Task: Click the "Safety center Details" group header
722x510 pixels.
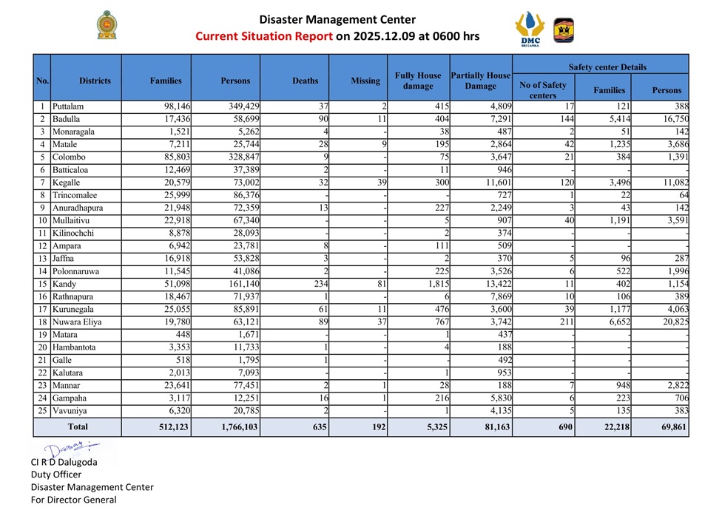Action: (x=607, y=67)
